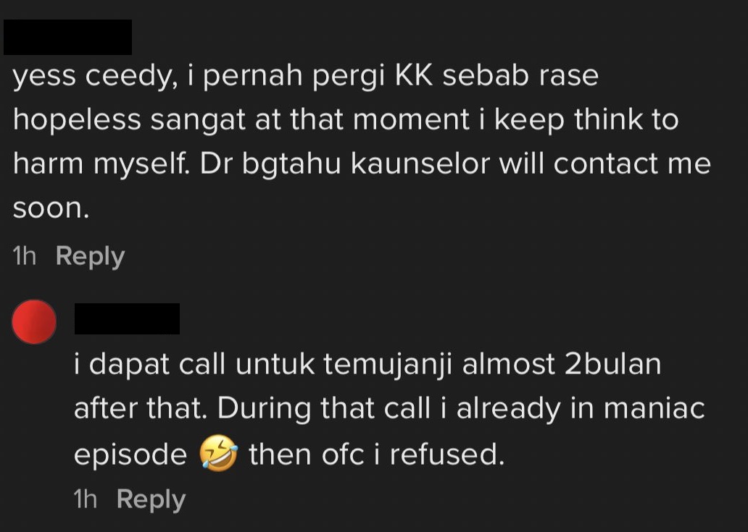The height and width of the screenshot is (532, 748).
Task: Reply to the 'i dapat call' comment
Action: (x=151, y=499)
